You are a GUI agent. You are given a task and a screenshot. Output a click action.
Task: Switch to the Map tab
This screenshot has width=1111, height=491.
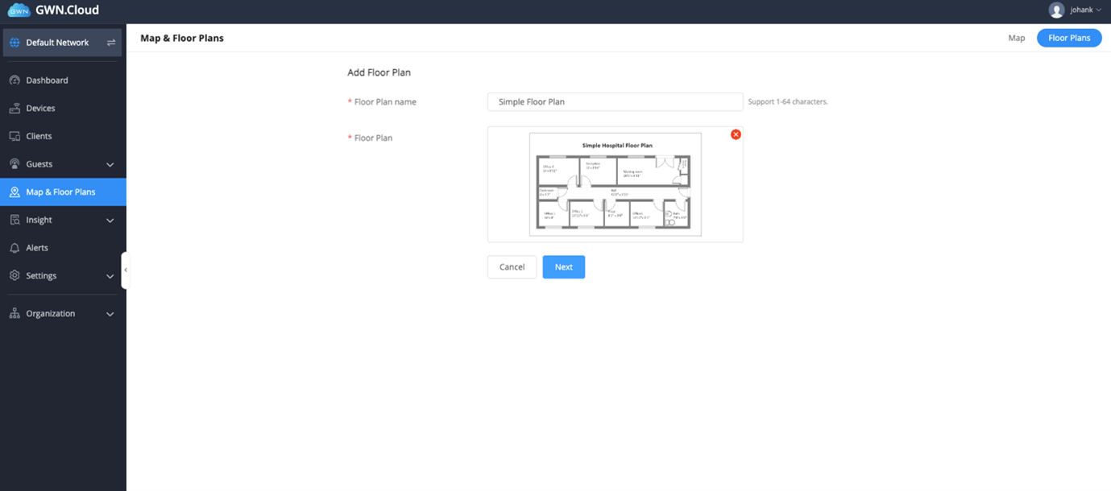click(x=1016, y=38)
